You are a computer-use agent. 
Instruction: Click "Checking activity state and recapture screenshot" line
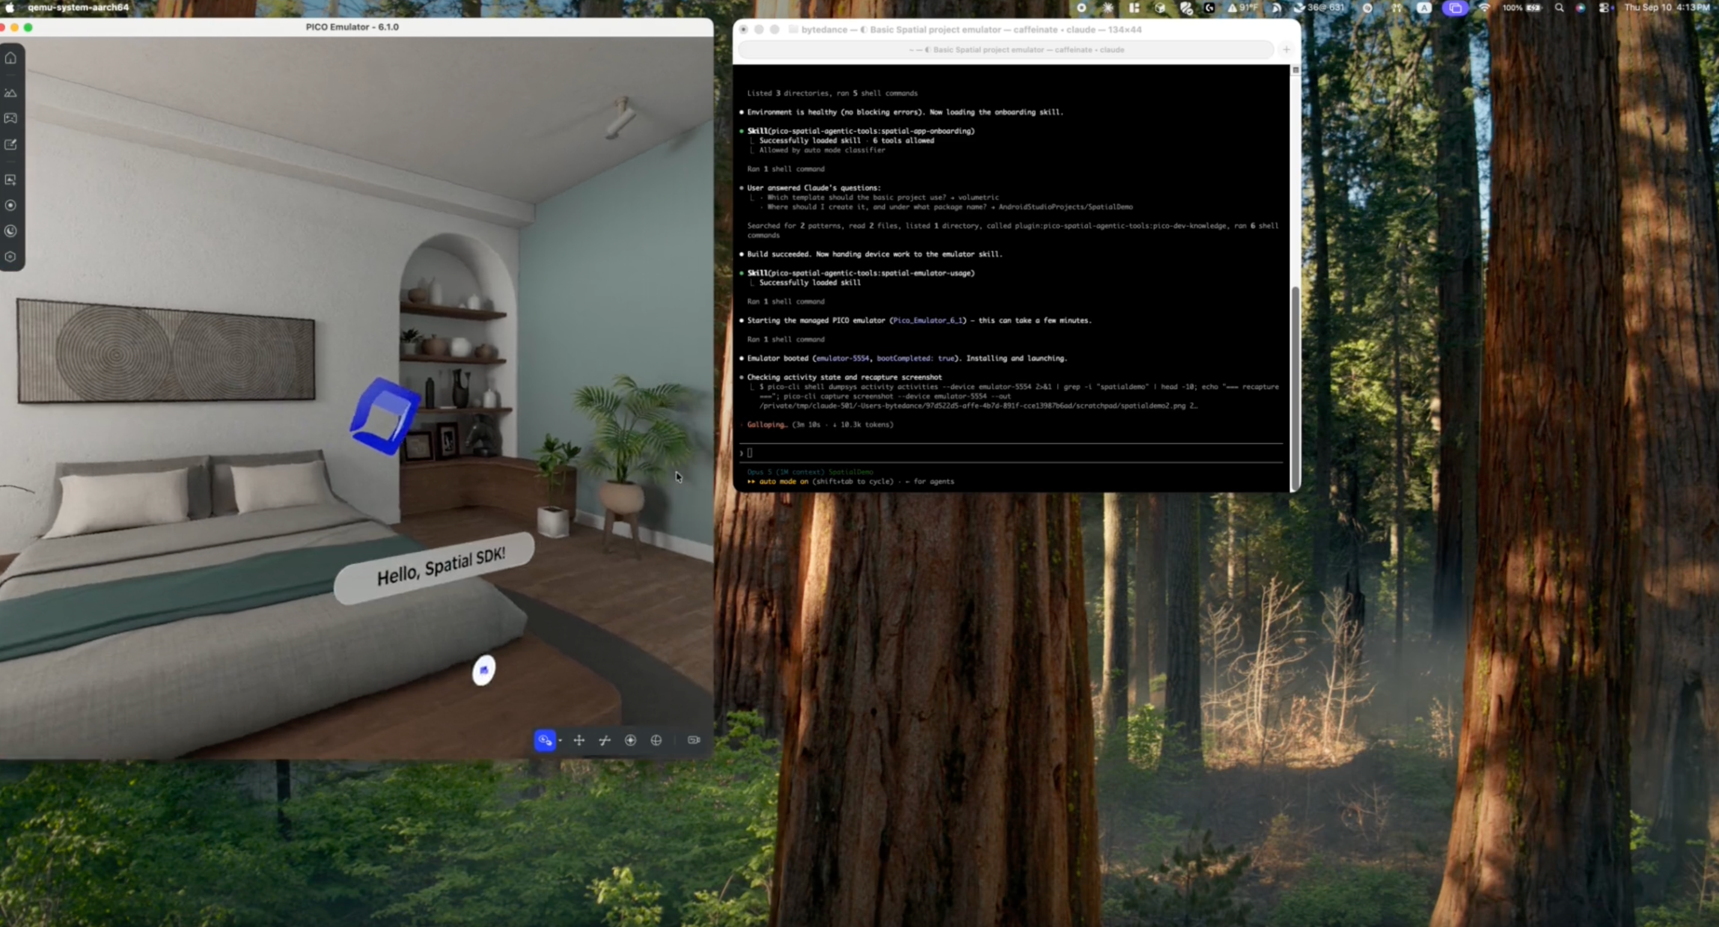tap(844, 378)
